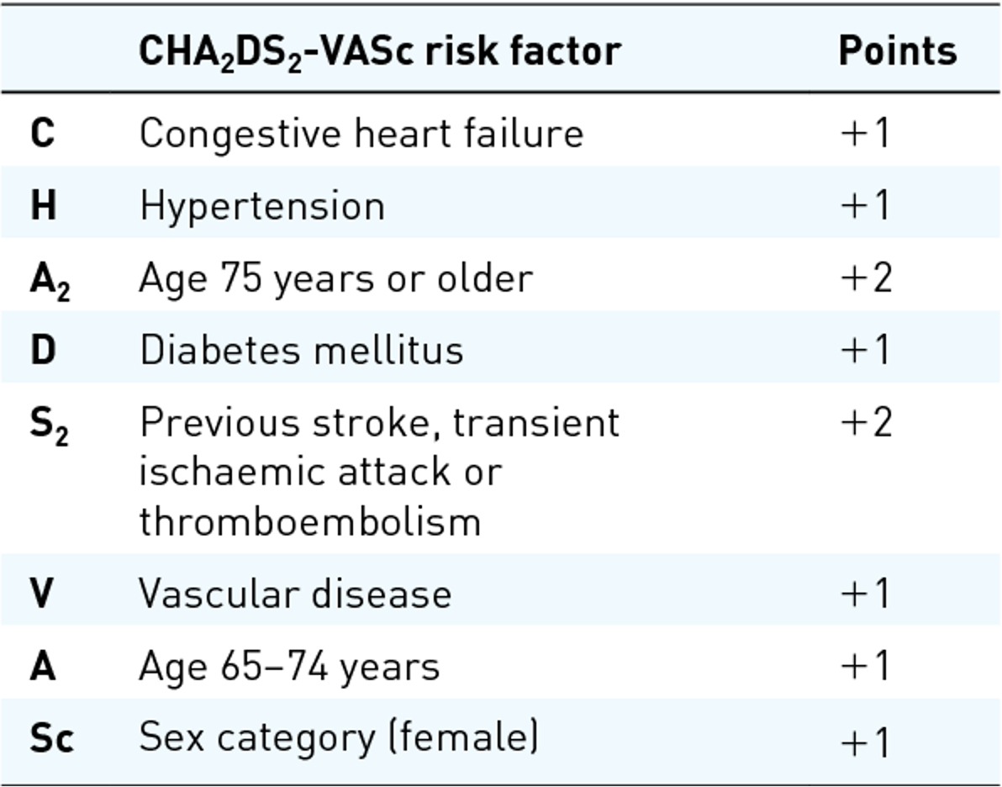The height and width of the screenshot is (787, 1002).
Task: Click the bold "Sc" row label
Action: [x=51, y=738]
